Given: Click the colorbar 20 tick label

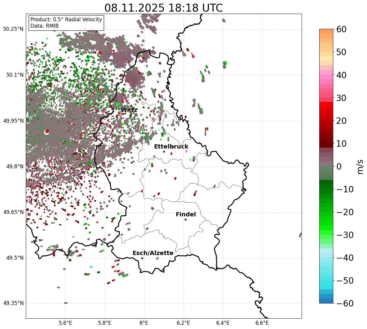Looking at the screenshot, I should click(x=341, y=121).
